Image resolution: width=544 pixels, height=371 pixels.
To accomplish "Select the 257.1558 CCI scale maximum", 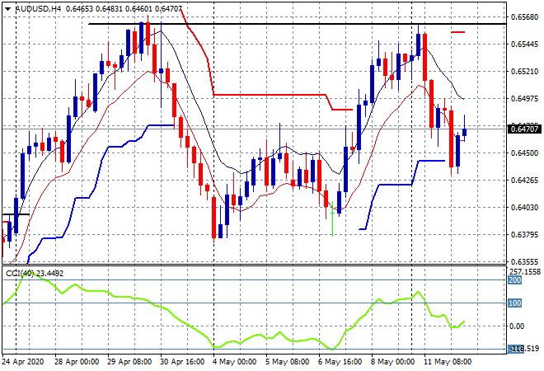I will click(x=525, y=272).
